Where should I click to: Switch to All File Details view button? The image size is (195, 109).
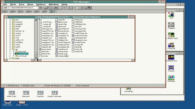[x=70, y=8]
